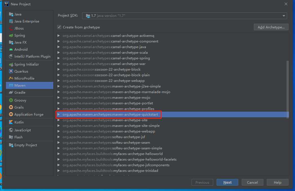Screen dimensions: 295x191
Task: Select camel-archetype-spring archetype
Action: (x=173, y=58)
